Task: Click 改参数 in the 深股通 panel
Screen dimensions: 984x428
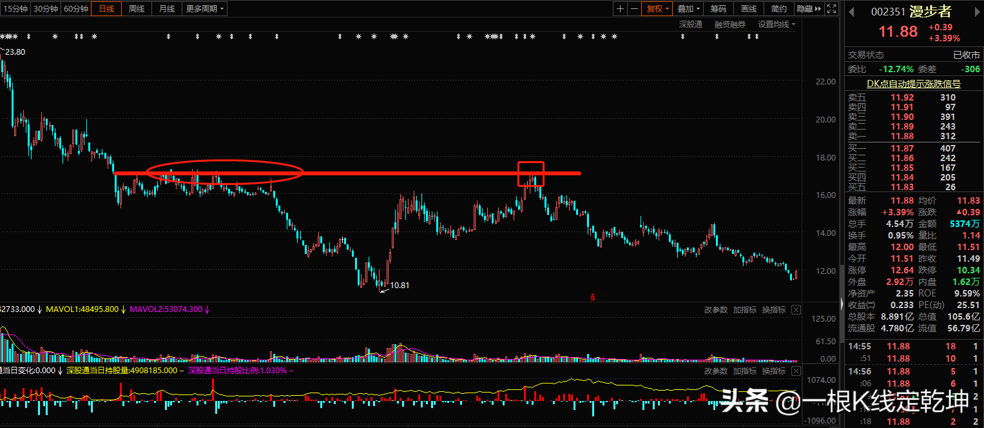Action: pos(716,371)
